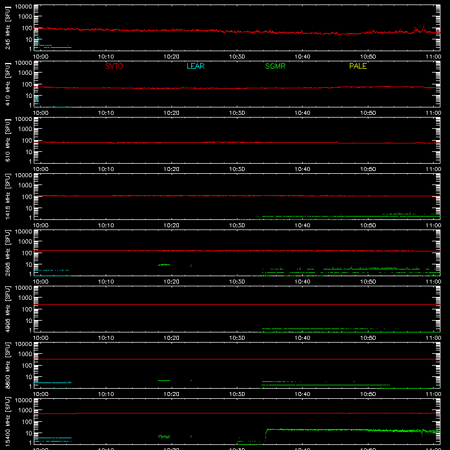450x450 pixels.
Task: Select the '8800 MHz [SFU]' axis label
Action: 8,365
